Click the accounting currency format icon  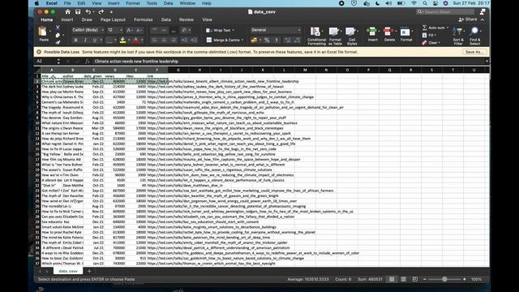coord(254,41)
